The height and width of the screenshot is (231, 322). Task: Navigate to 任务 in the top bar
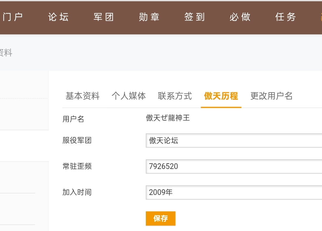pos(285,17)
